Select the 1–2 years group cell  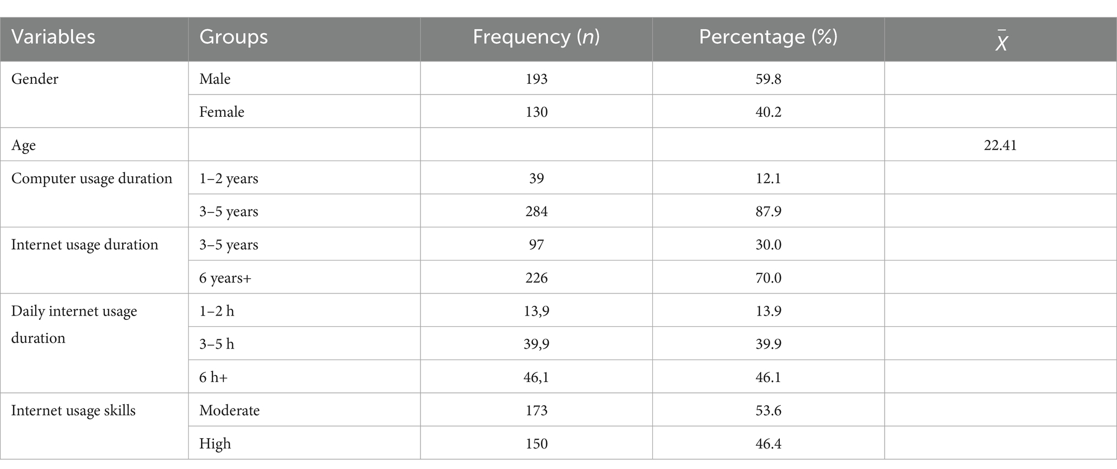pyautogui.click(x=229, y=178)
